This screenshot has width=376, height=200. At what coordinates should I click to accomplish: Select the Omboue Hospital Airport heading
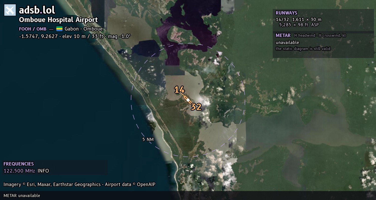(x=58, y=20)
